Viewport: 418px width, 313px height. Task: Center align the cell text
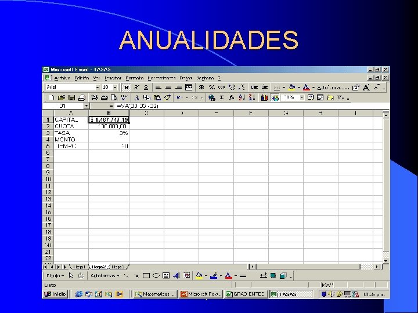[168, 88]
